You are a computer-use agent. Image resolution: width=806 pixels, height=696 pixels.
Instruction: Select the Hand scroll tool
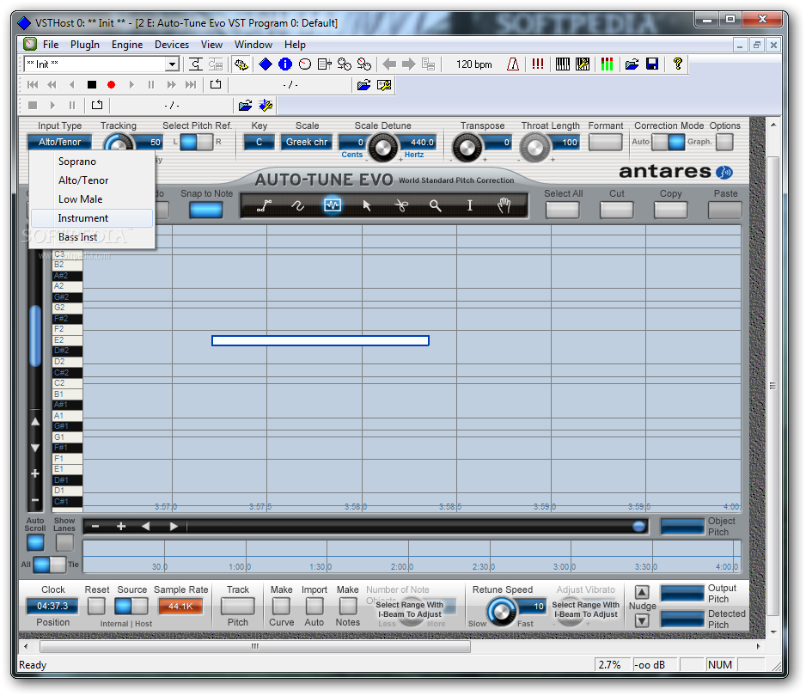pos(504,205)
